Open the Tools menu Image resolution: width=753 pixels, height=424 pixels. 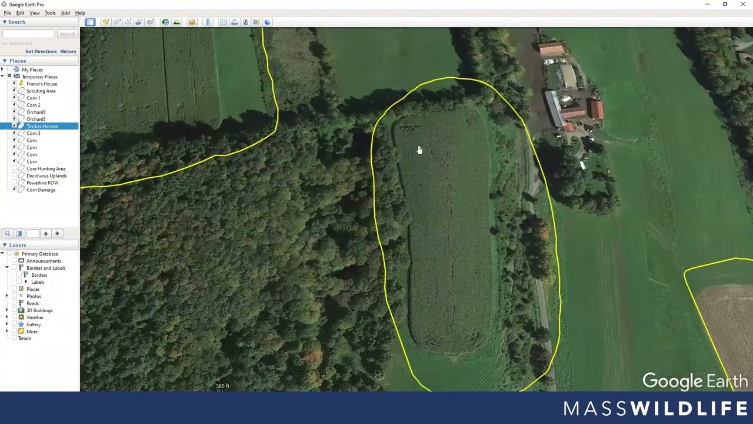pos(50,13)
